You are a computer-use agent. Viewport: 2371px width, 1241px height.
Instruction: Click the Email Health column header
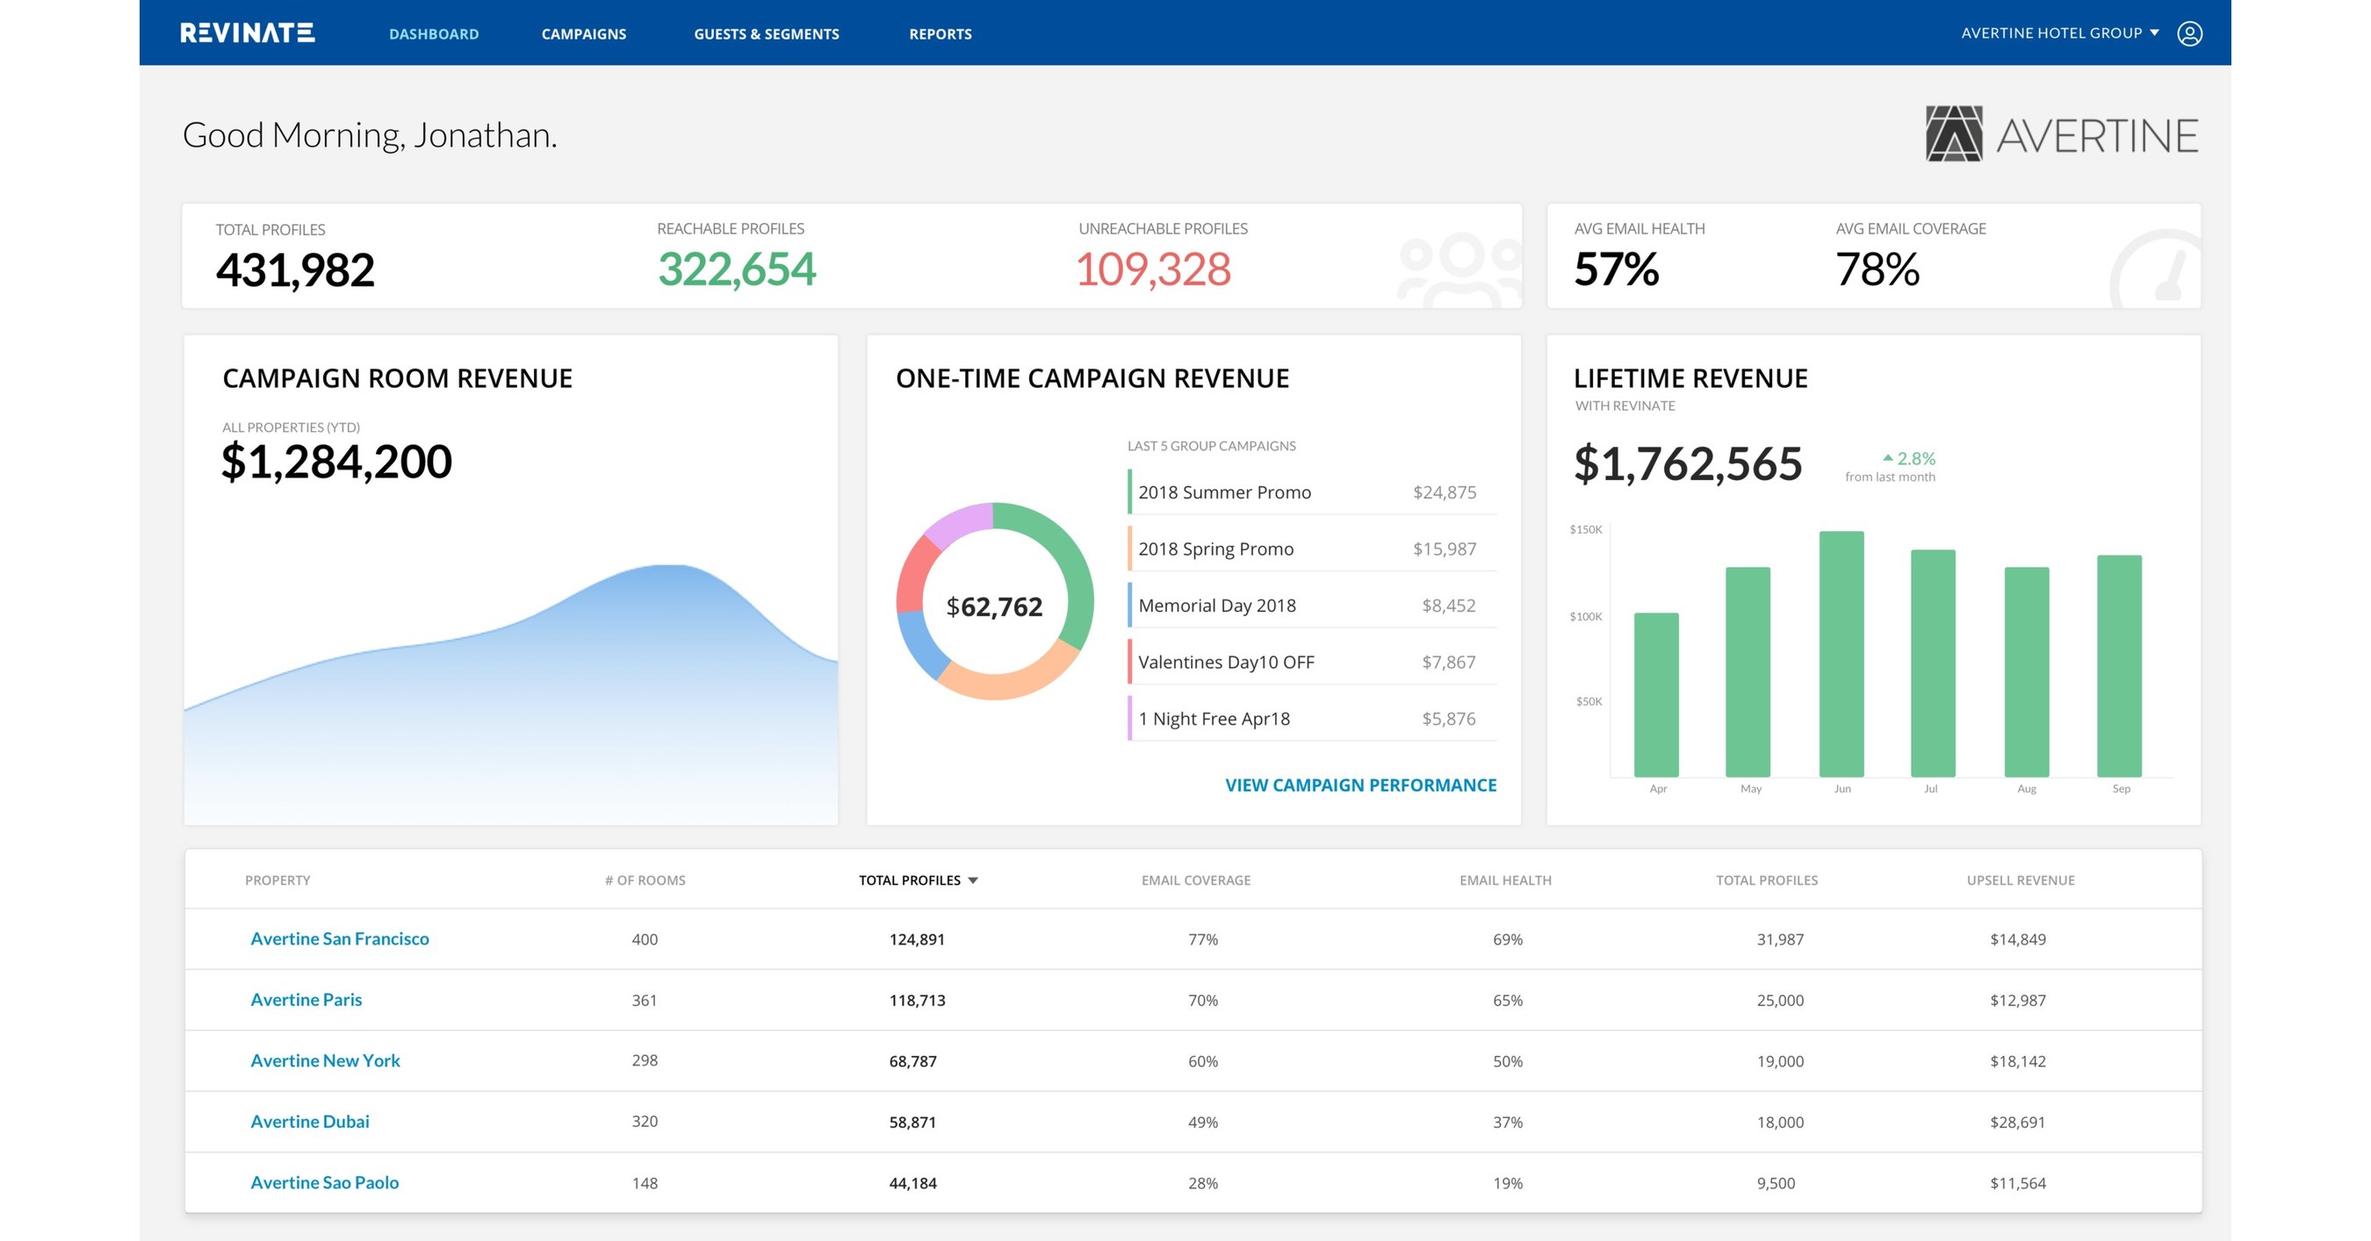tap(1505, 880)
